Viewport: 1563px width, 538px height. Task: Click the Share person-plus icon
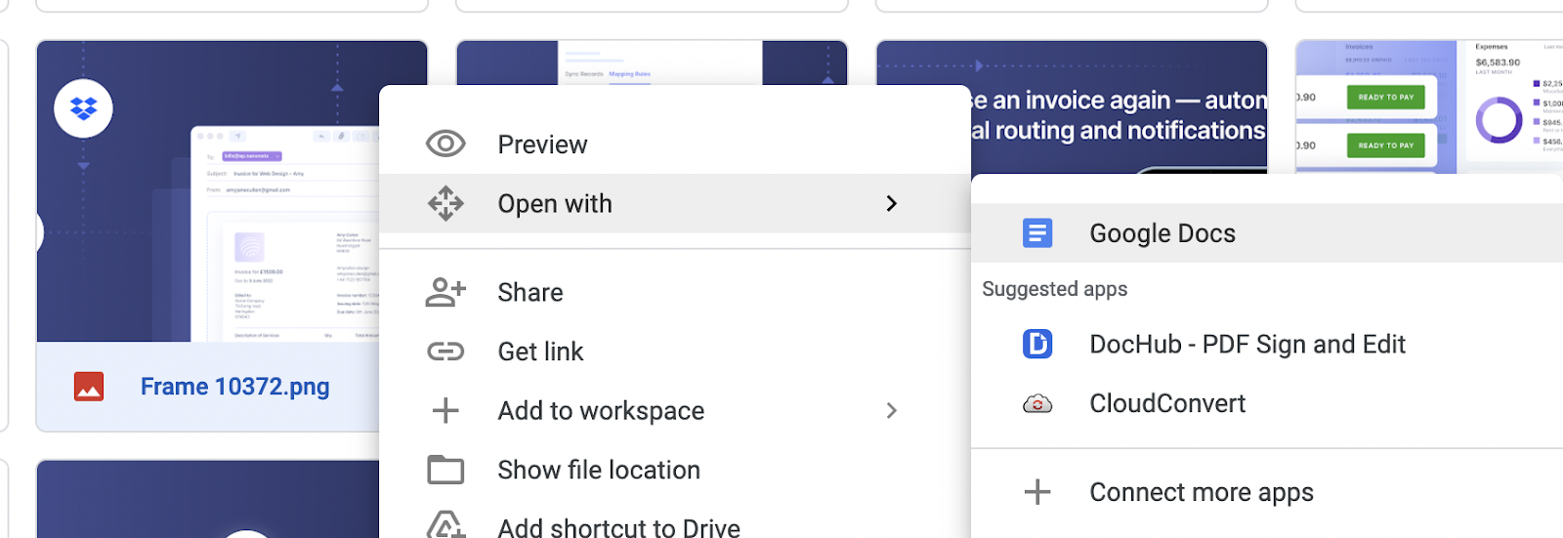pyautogui.click(x=445, y=292)
